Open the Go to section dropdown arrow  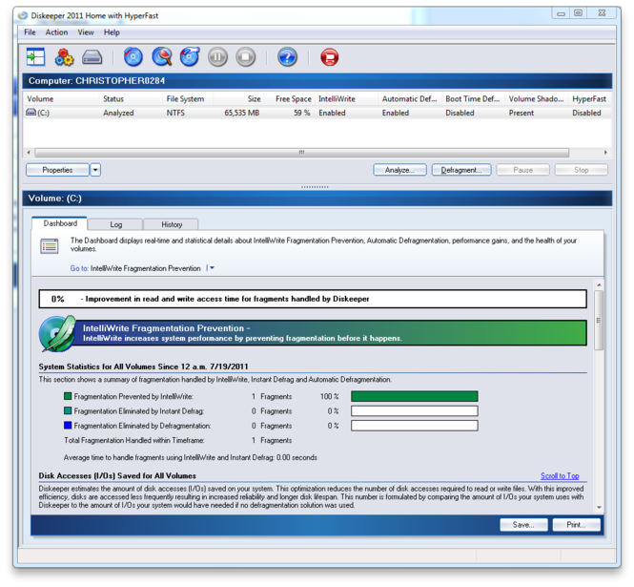coord(211,268)
